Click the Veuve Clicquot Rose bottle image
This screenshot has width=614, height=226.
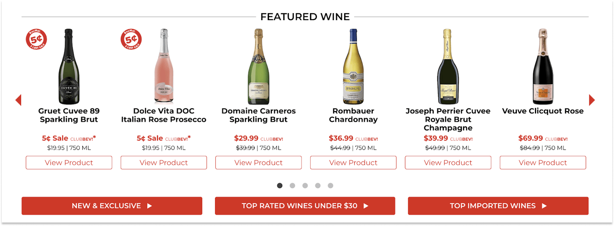click(x=543, y=60)
